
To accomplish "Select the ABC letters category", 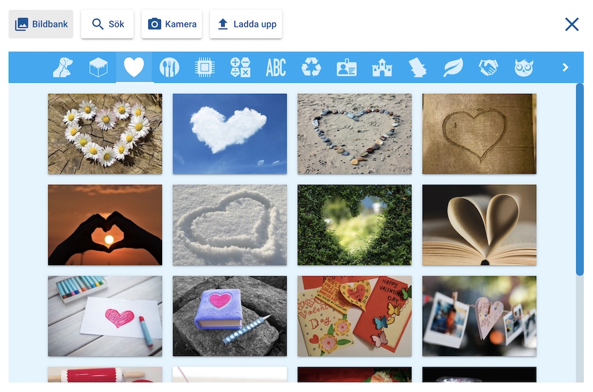I will tap(276, 67).
